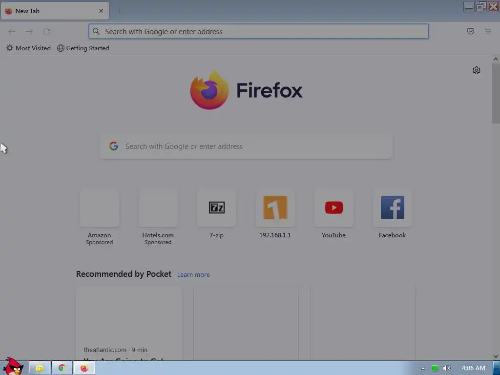Open the Facebook shortcut tile
The image size is (500, 375).
(393, 208)
